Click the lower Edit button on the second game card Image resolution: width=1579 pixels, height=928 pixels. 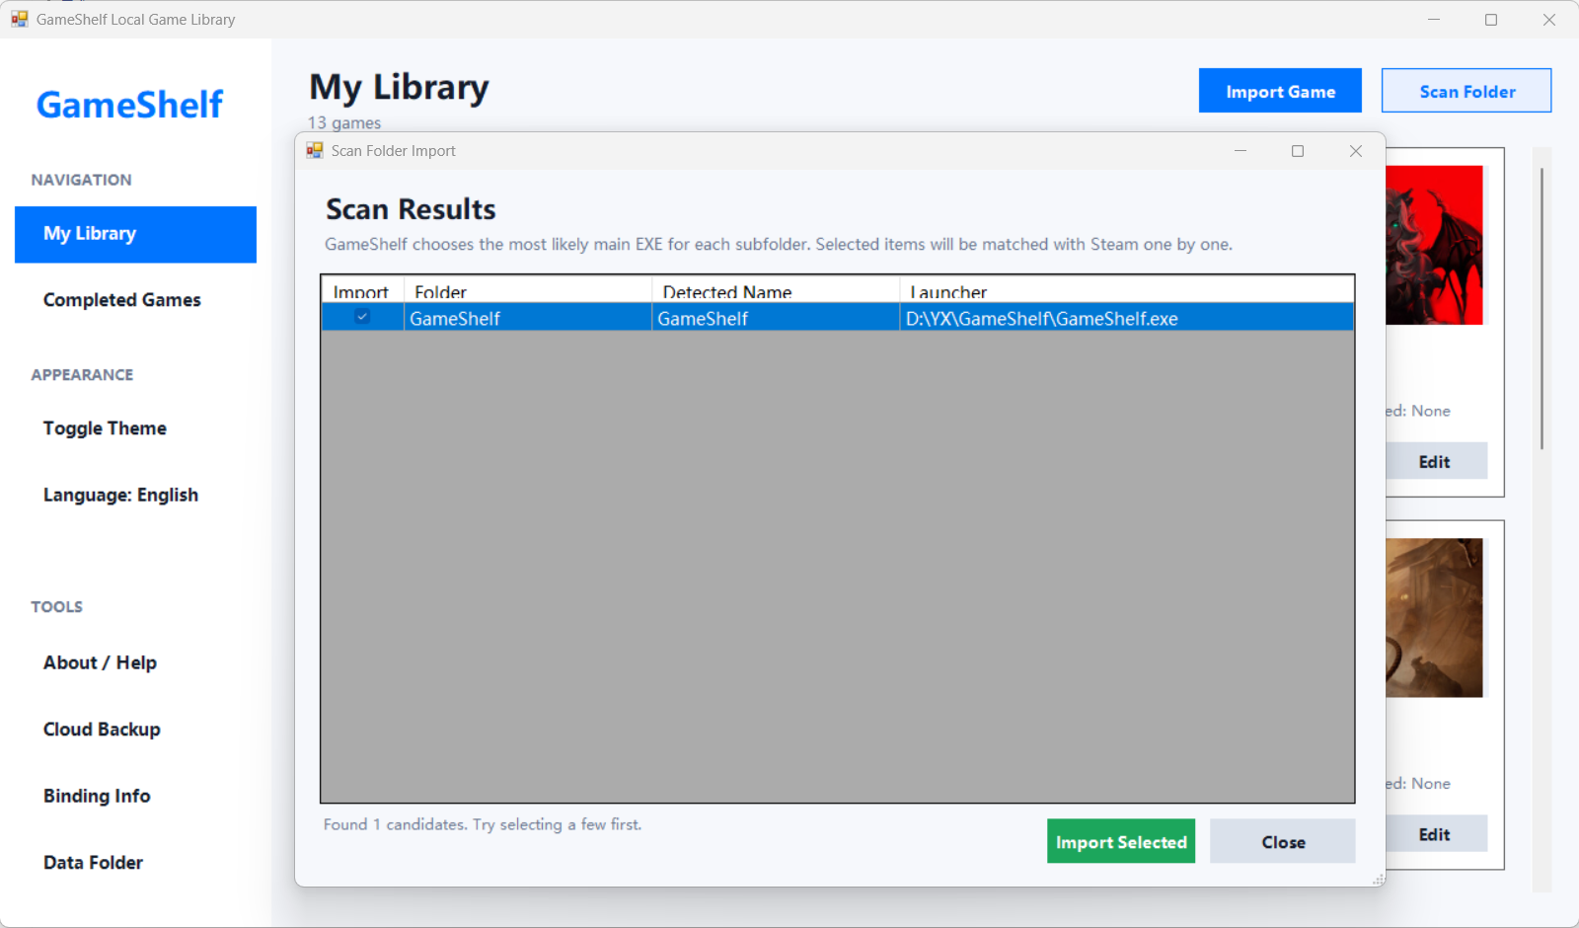(x=1436, y=834)
